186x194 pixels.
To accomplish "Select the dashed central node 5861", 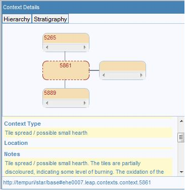I will pos(66,70).
